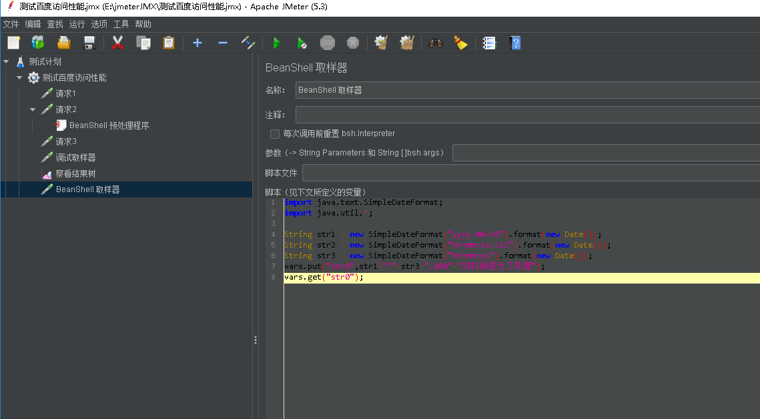The height and width of the screenshot is (419, 760).
Task: Collapse the 请求2 node arrow
Action: [x=33, y=109]
